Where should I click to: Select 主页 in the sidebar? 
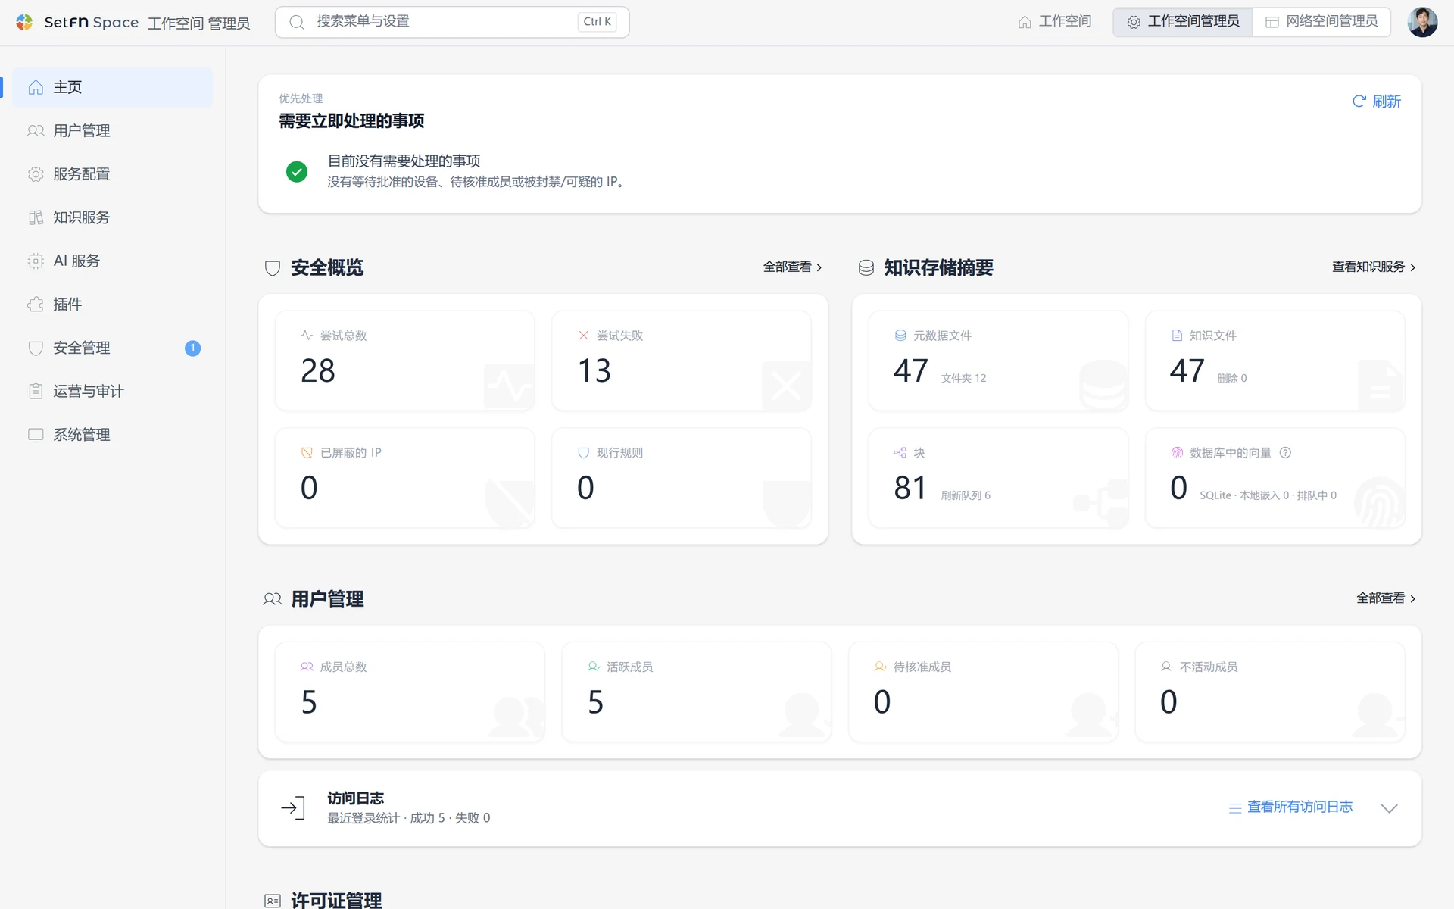(x=112, y=88)
